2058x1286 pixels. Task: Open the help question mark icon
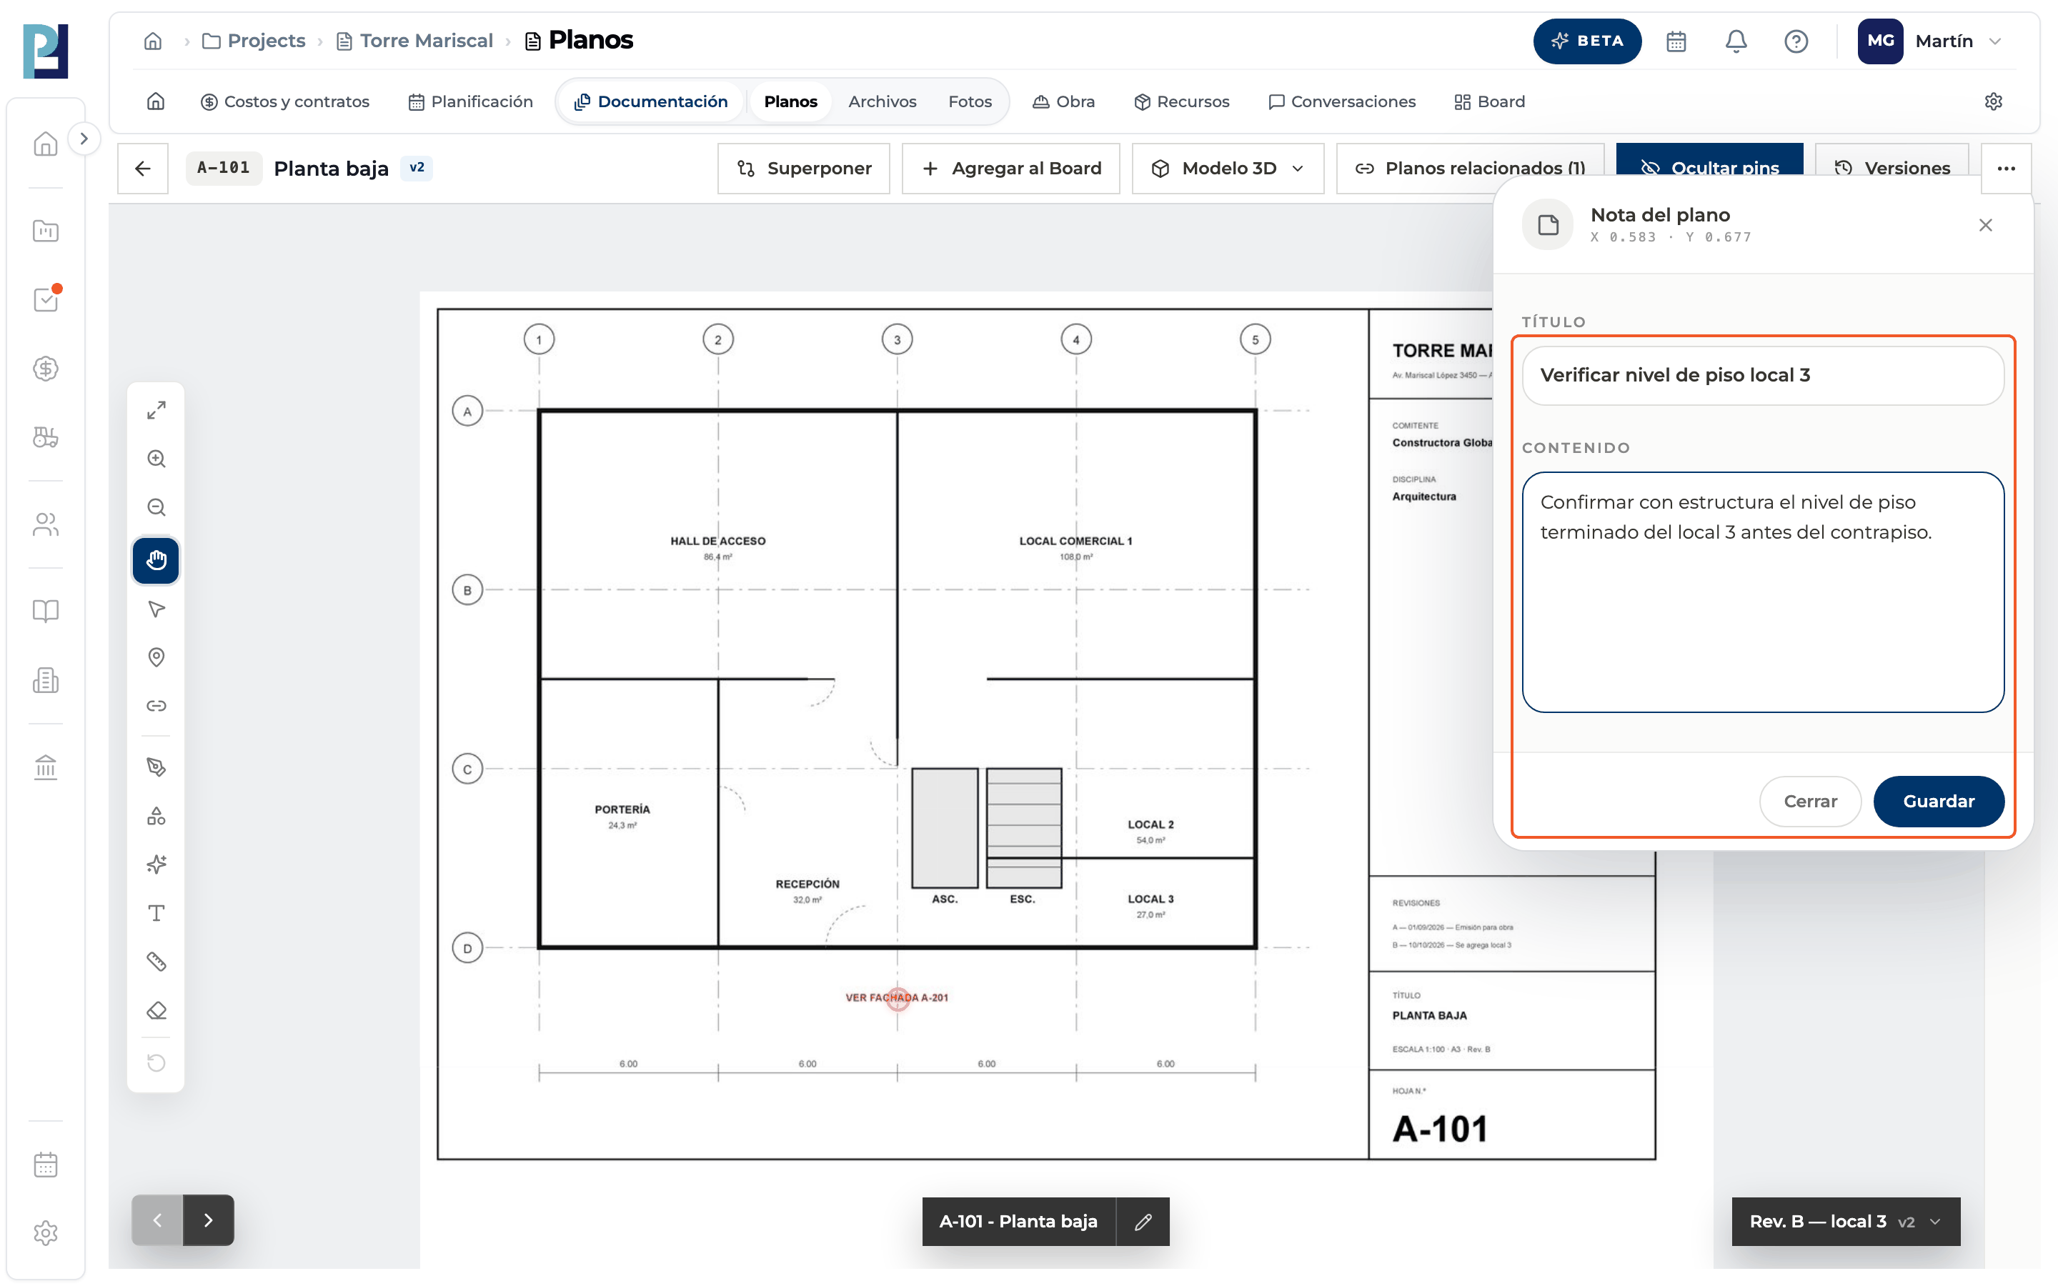pos(1795,41)
